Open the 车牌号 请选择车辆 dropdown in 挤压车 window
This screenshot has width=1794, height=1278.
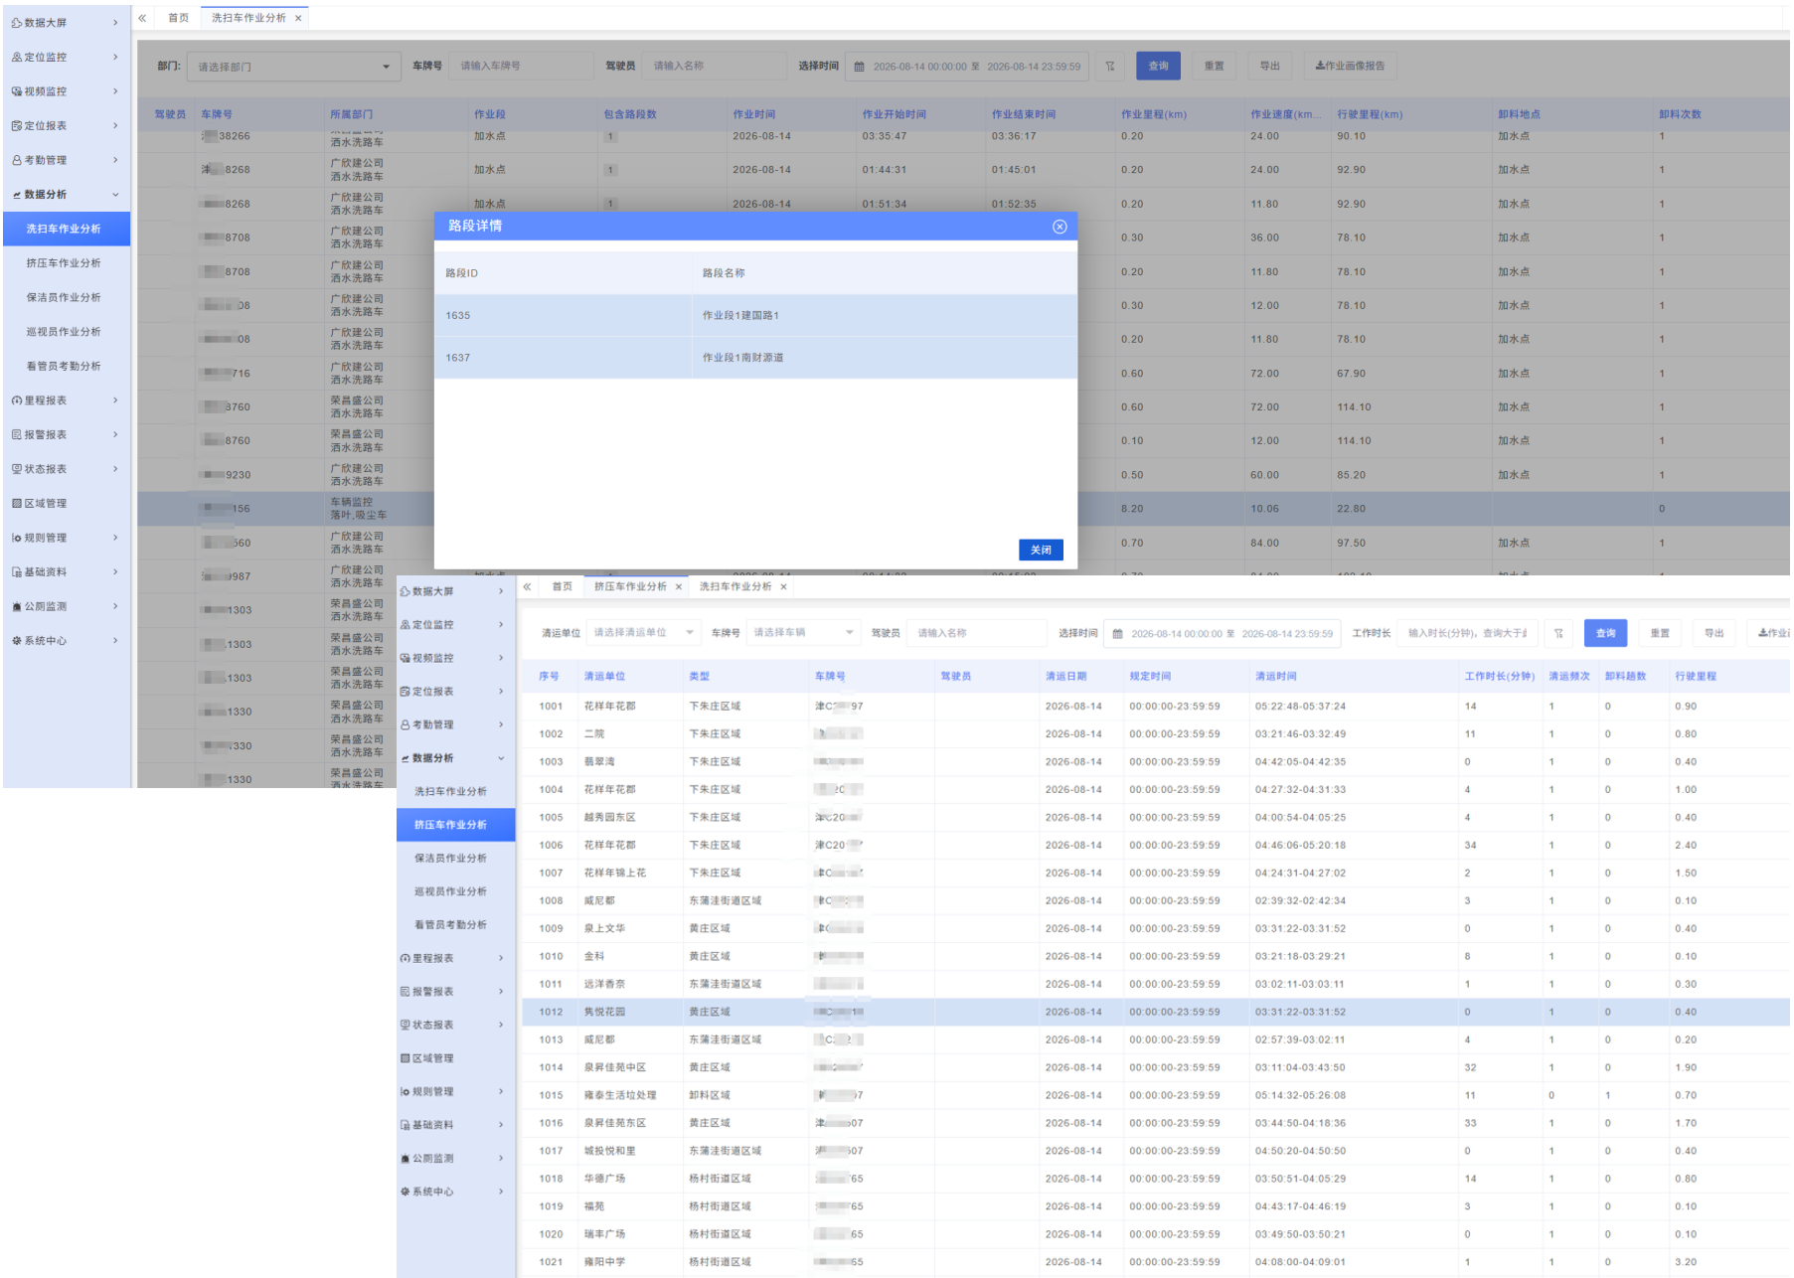tap(803, 633)
